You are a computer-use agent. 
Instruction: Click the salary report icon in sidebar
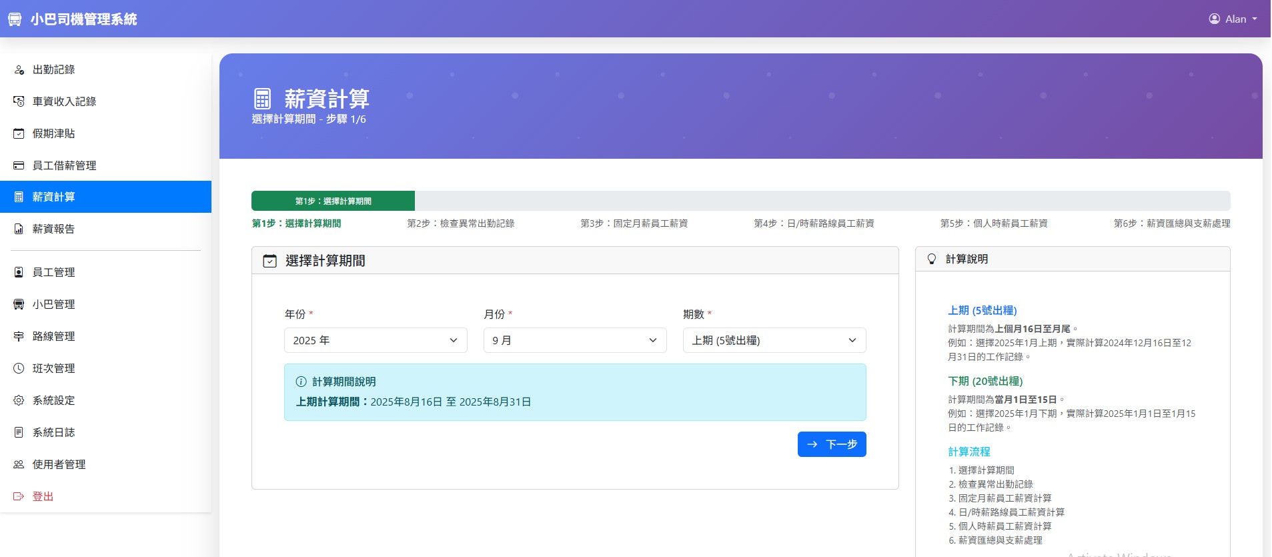[x=19, y=229]
